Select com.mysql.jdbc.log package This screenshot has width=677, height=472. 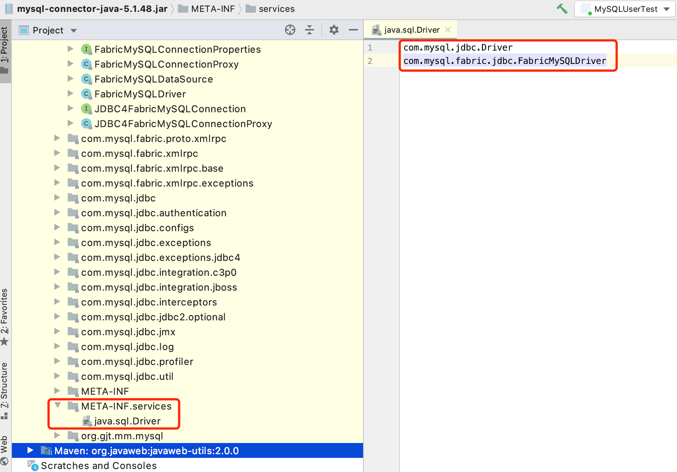127,347
